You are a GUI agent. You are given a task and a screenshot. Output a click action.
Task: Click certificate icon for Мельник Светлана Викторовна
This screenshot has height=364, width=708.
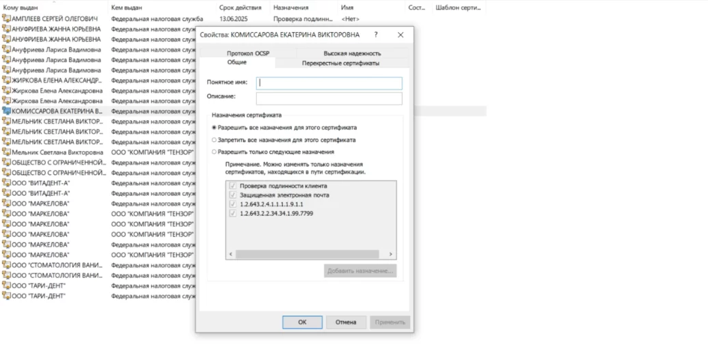[x=7, y=152]
